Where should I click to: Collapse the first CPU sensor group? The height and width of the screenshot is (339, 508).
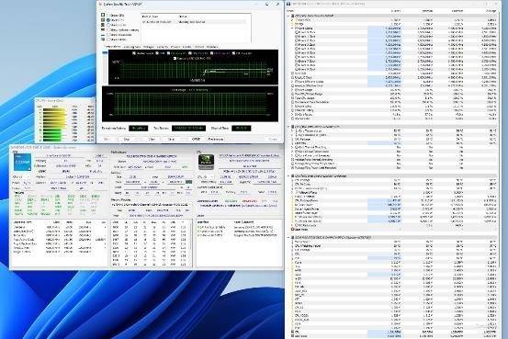coord(288,16)
